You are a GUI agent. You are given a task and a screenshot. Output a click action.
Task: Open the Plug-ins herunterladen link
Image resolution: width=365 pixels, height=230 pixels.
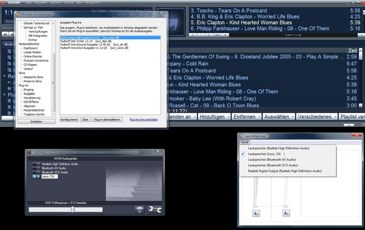(x=144, y=120)
